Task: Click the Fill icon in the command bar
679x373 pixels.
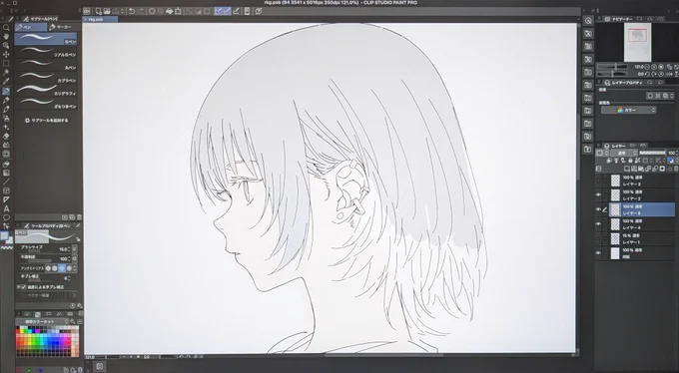Action: [x=170, y=11]
